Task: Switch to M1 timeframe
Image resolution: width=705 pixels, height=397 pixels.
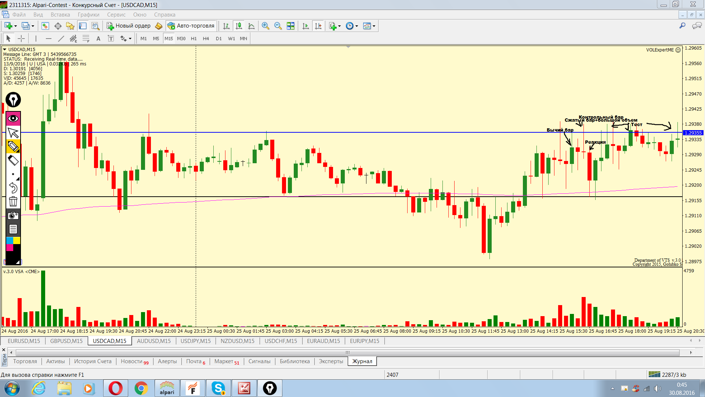Action: [144, 39]
